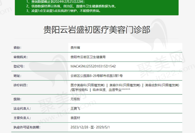Click the text 医学检验科
Screen dimensions: 195x133
coord(80,90)
